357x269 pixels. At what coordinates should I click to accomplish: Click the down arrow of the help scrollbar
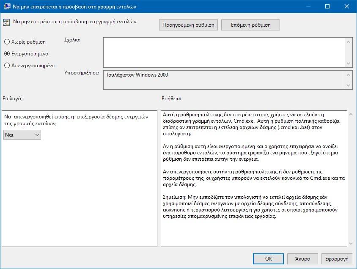(x=351, y=244)
